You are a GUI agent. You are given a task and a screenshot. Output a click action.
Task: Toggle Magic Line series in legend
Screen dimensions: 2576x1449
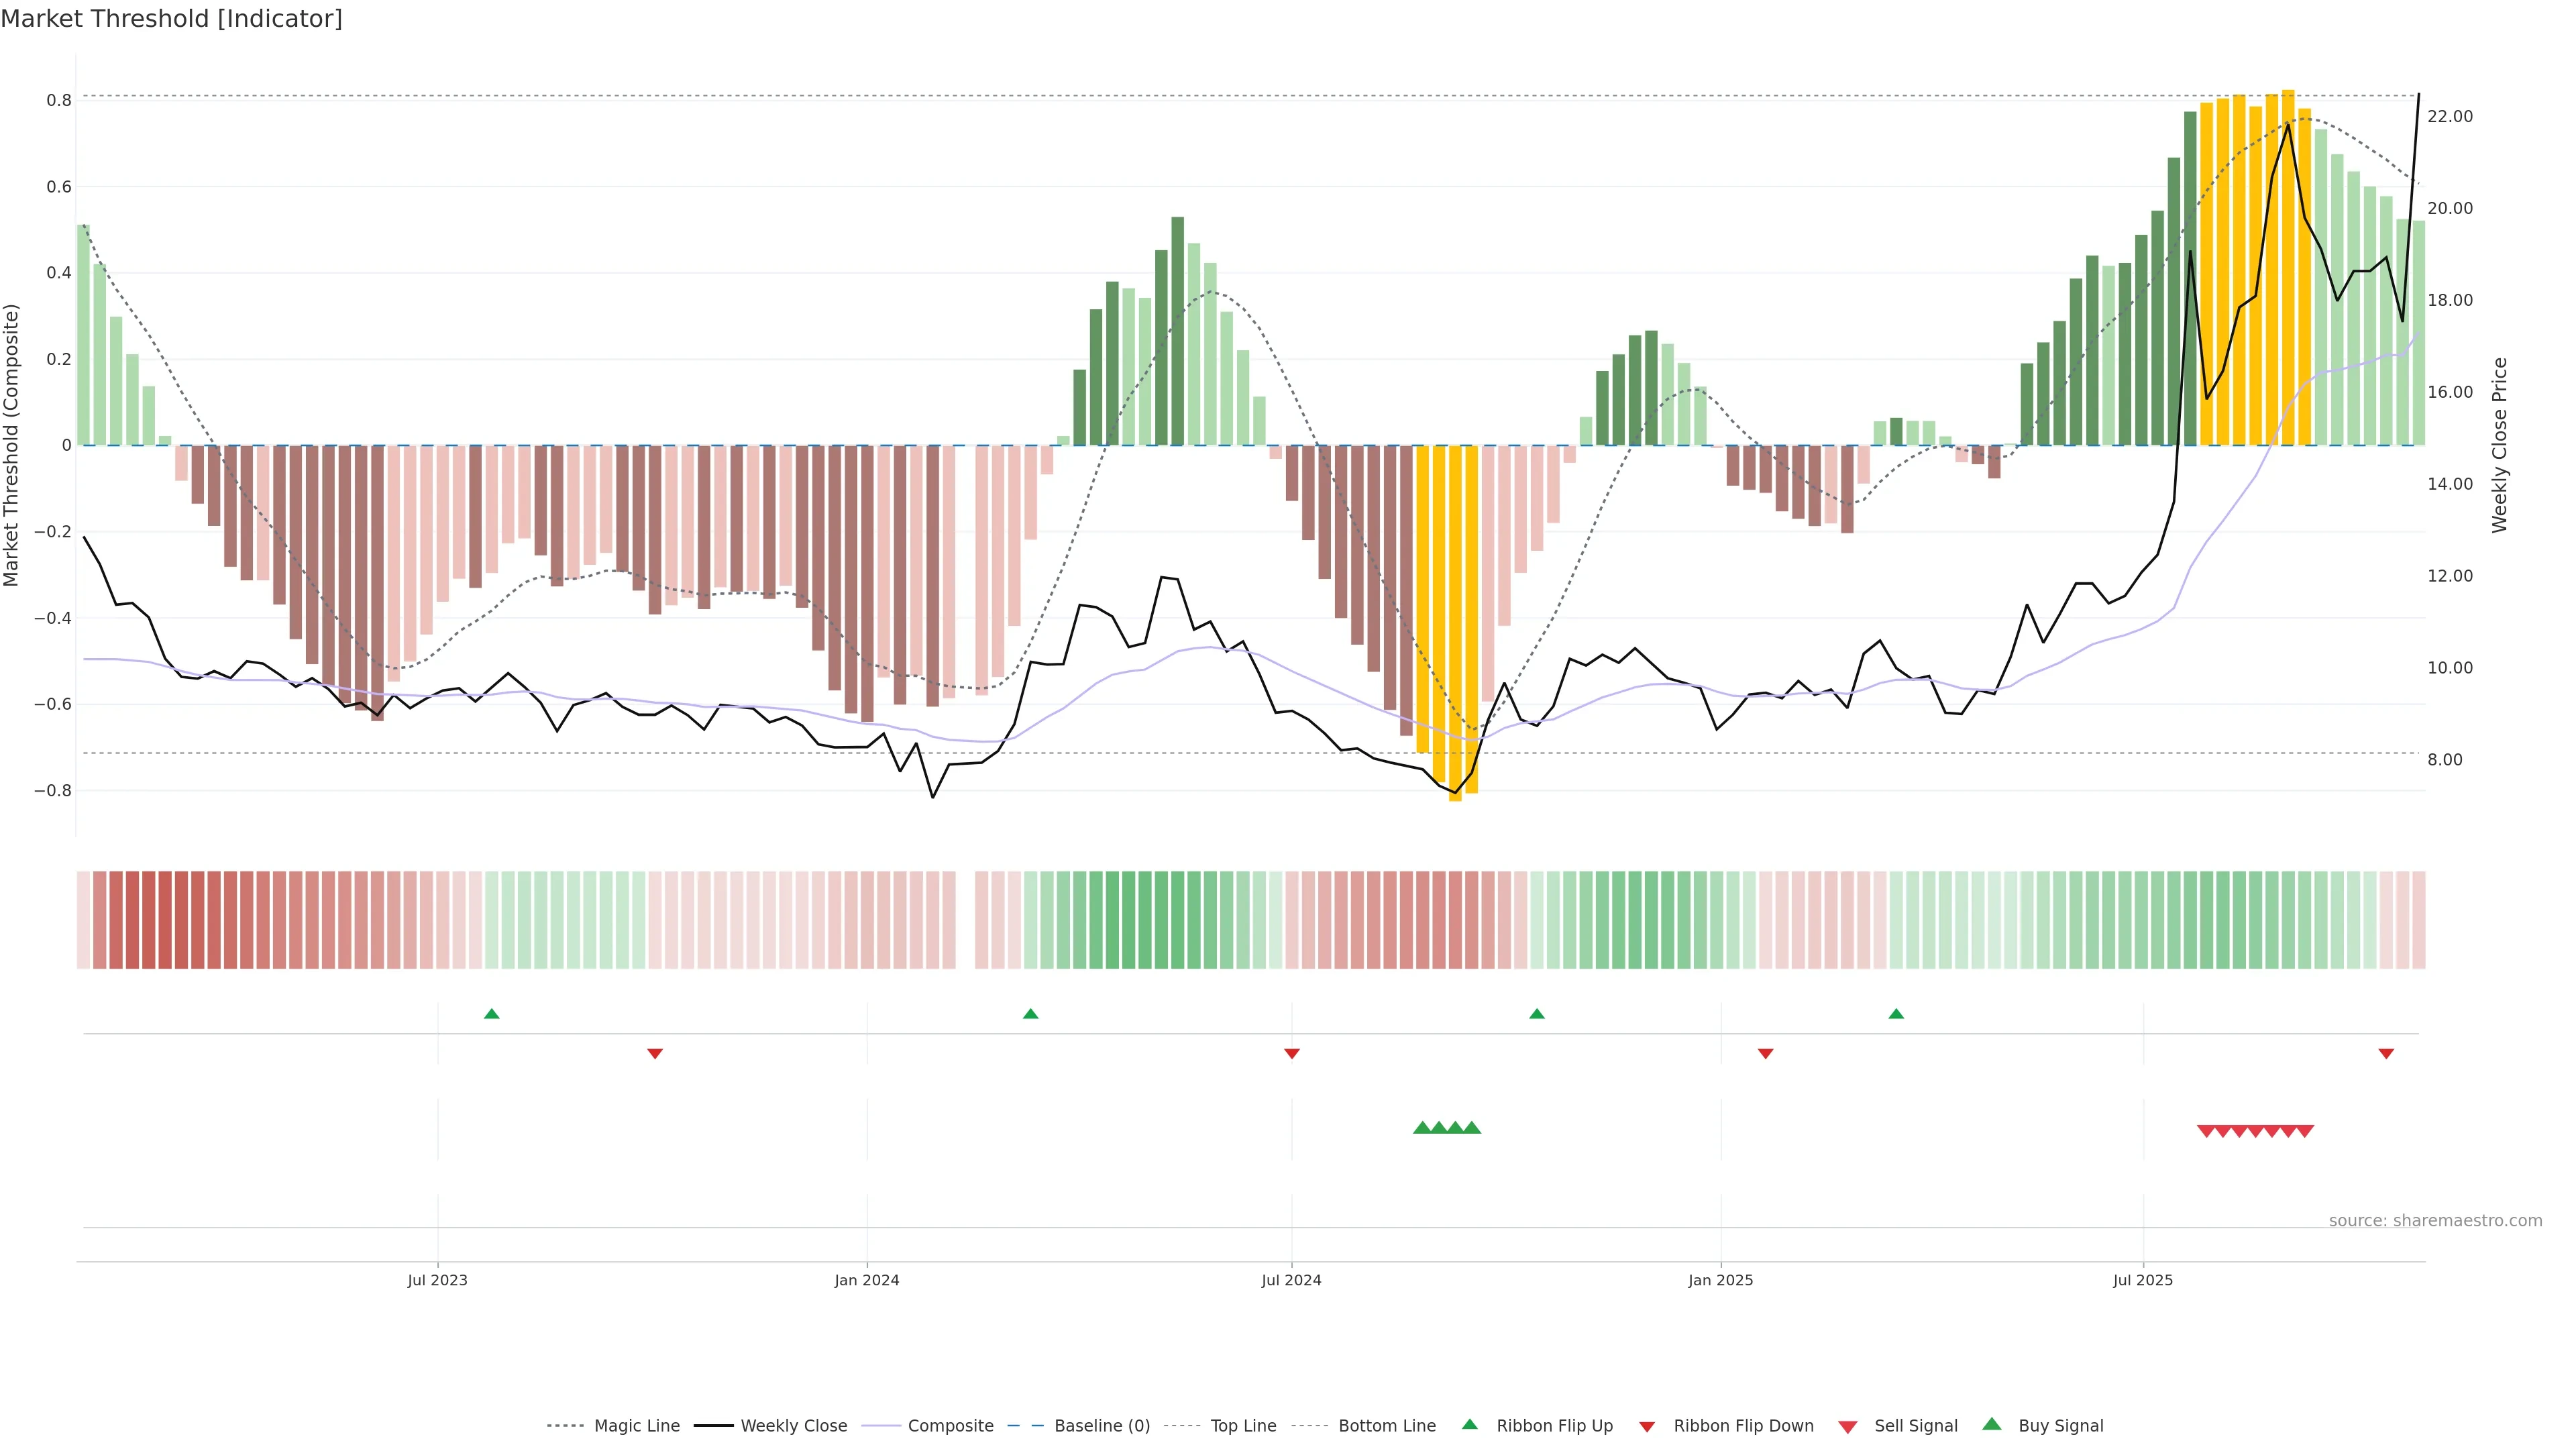pyautogui.click(x=636, y=1426)
